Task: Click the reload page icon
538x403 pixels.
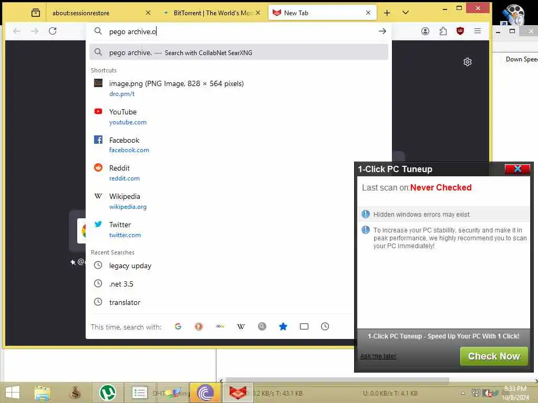Action: pyautogui.click(x=53, y=31)
